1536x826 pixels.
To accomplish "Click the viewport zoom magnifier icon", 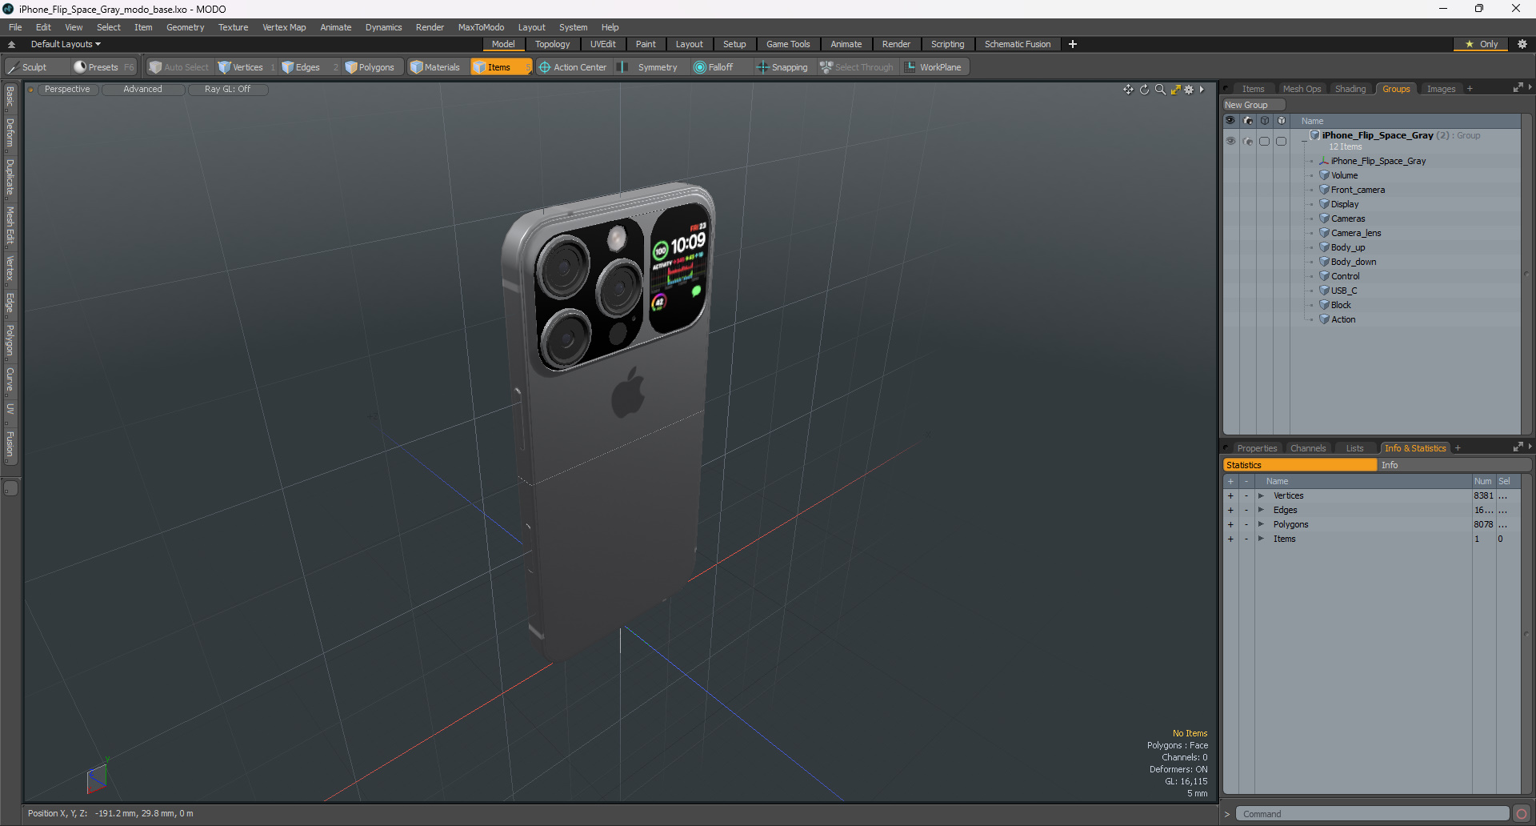I will (1160, 90).
